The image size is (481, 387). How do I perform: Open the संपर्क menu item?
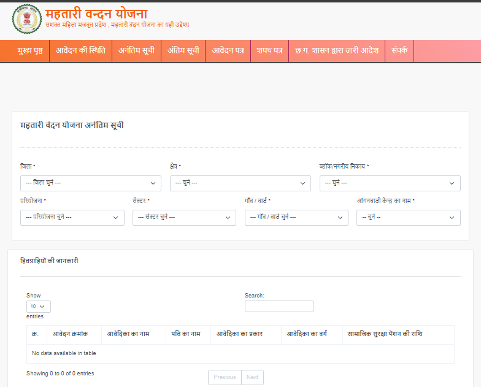tap(399, 50)
